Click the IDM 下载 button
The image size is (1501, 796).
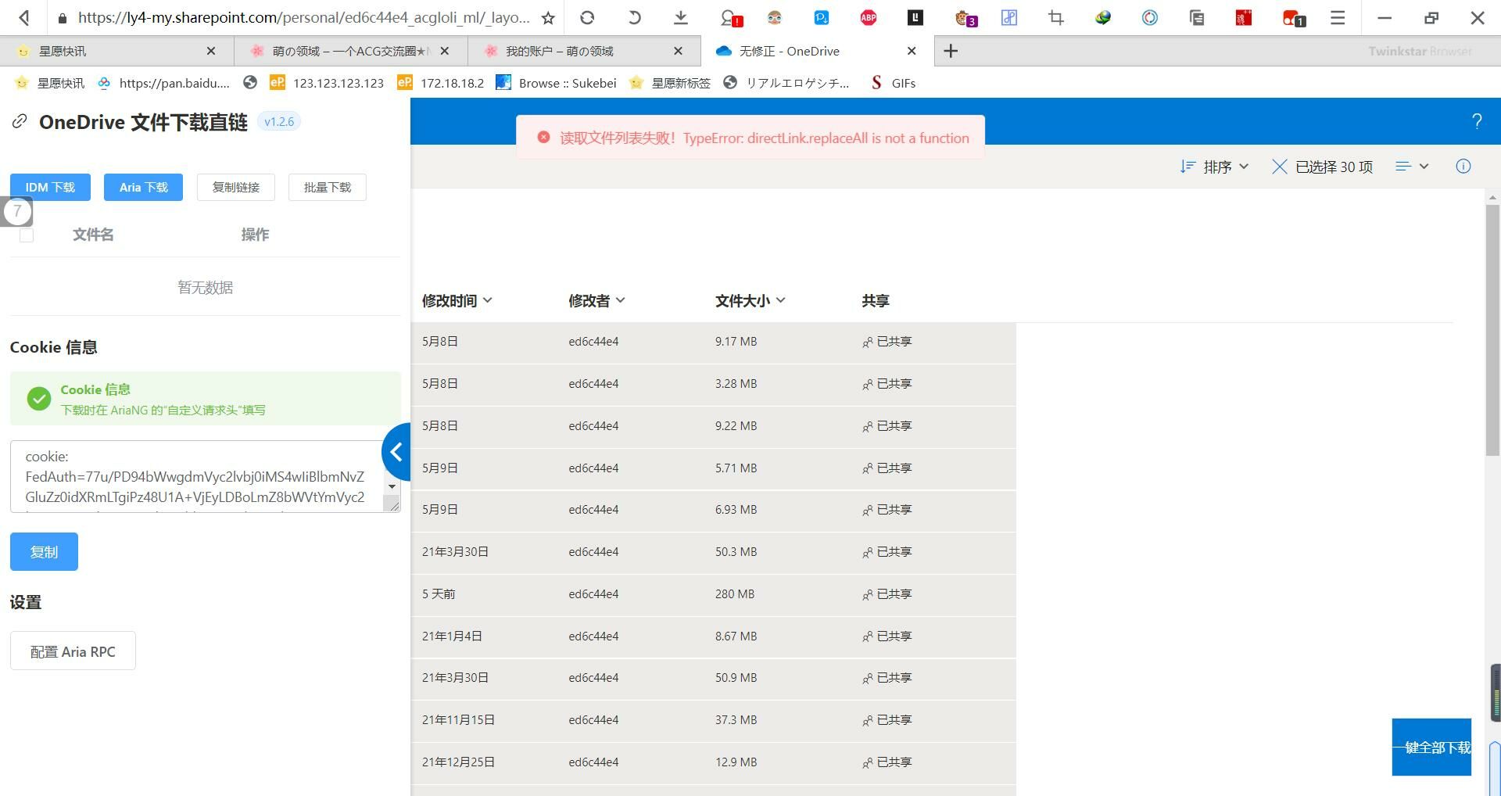50,188
